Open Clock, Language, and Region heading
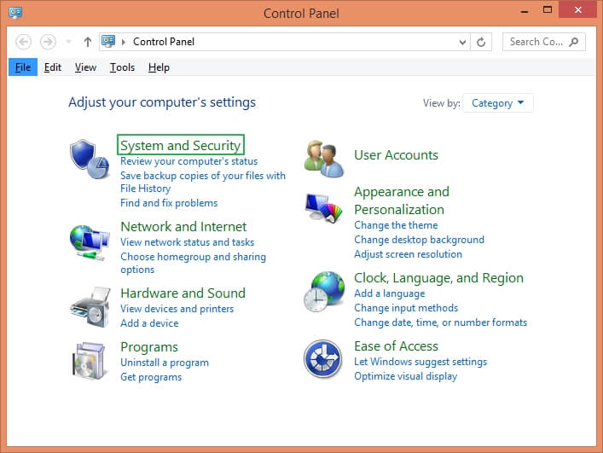This screenshot has width=603, height=453. click(438, 278)
